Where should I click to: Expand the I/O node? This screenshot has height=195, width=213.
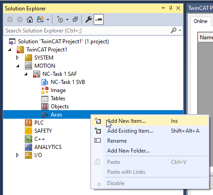[x=18, y=155]
